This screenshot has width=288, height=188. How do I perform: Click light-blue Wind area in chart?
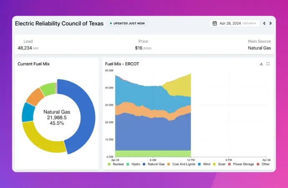[x=139, y=96]
